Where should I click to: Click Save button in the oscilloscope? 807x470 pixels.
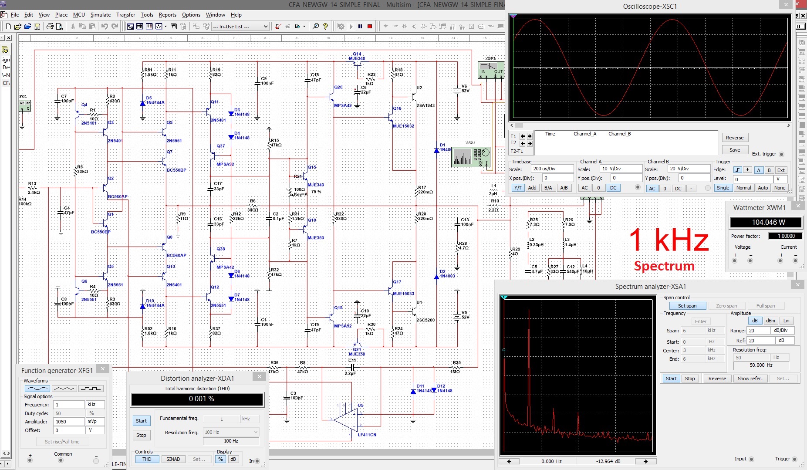coord(735,150)
